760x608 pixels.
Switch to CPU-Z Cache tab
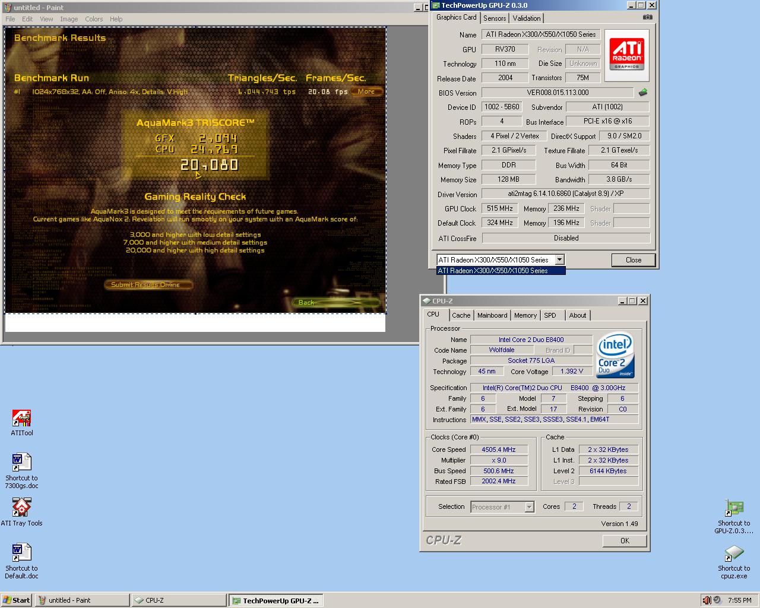pos(461,315)
